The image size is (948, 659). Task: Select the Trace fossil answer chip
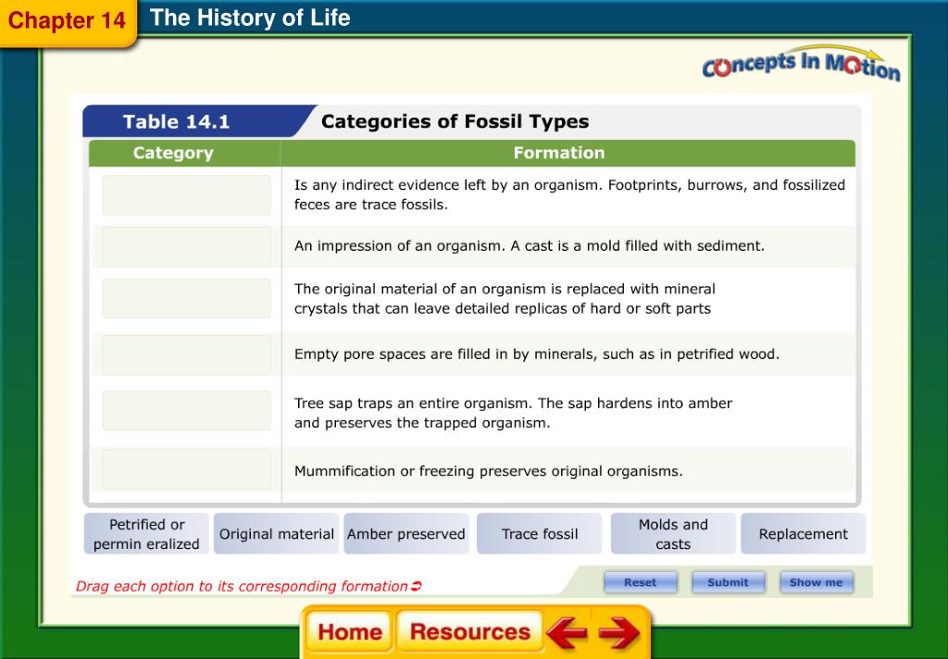click(539, 533)
